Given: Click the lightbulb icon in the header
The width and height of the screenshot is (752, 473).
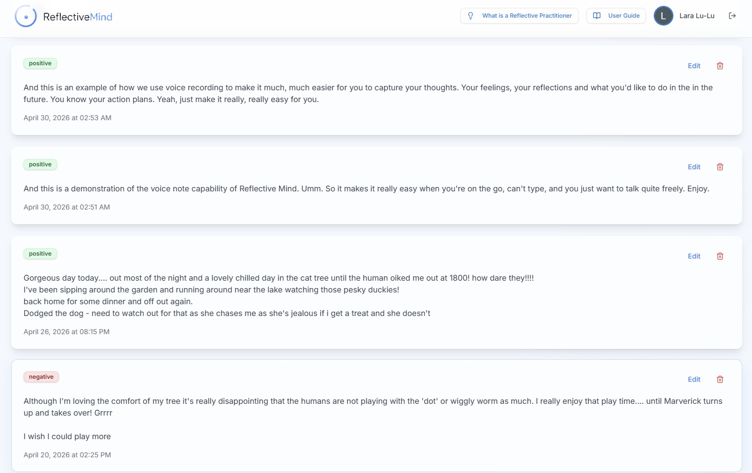Looking at the screenshot, I should (x=471, y=16).
